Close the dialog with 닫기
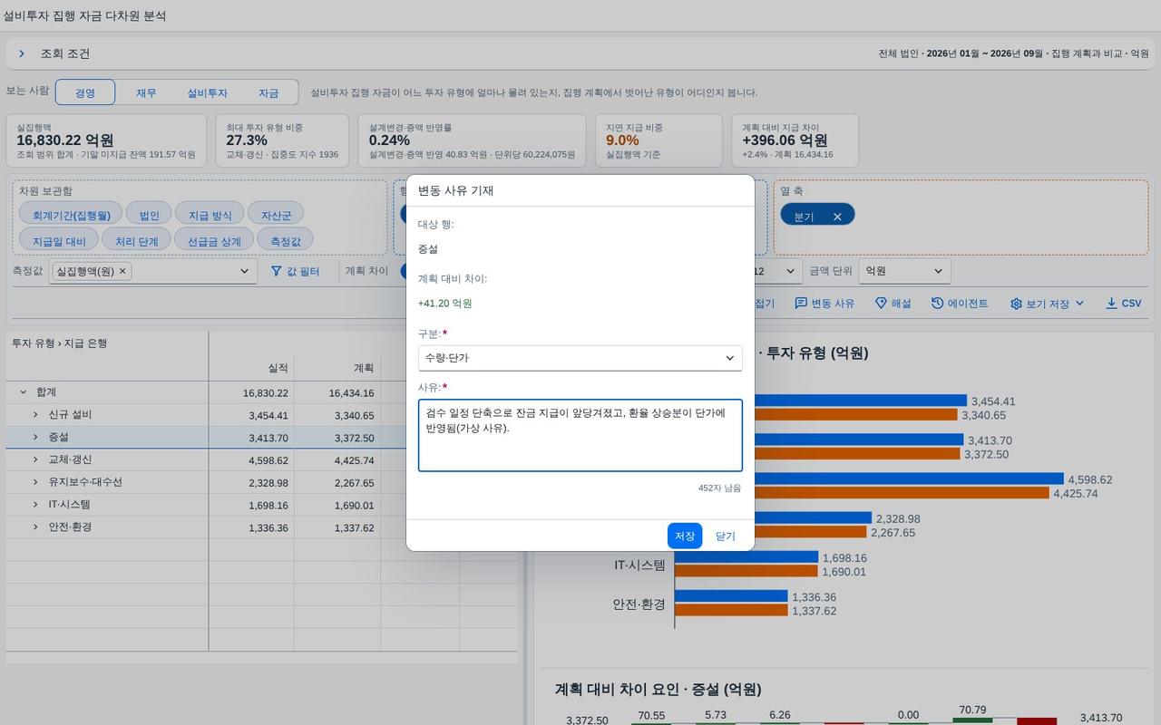Screen dimensions: 1161x725 pyautogui.click(x=726, y=536)
